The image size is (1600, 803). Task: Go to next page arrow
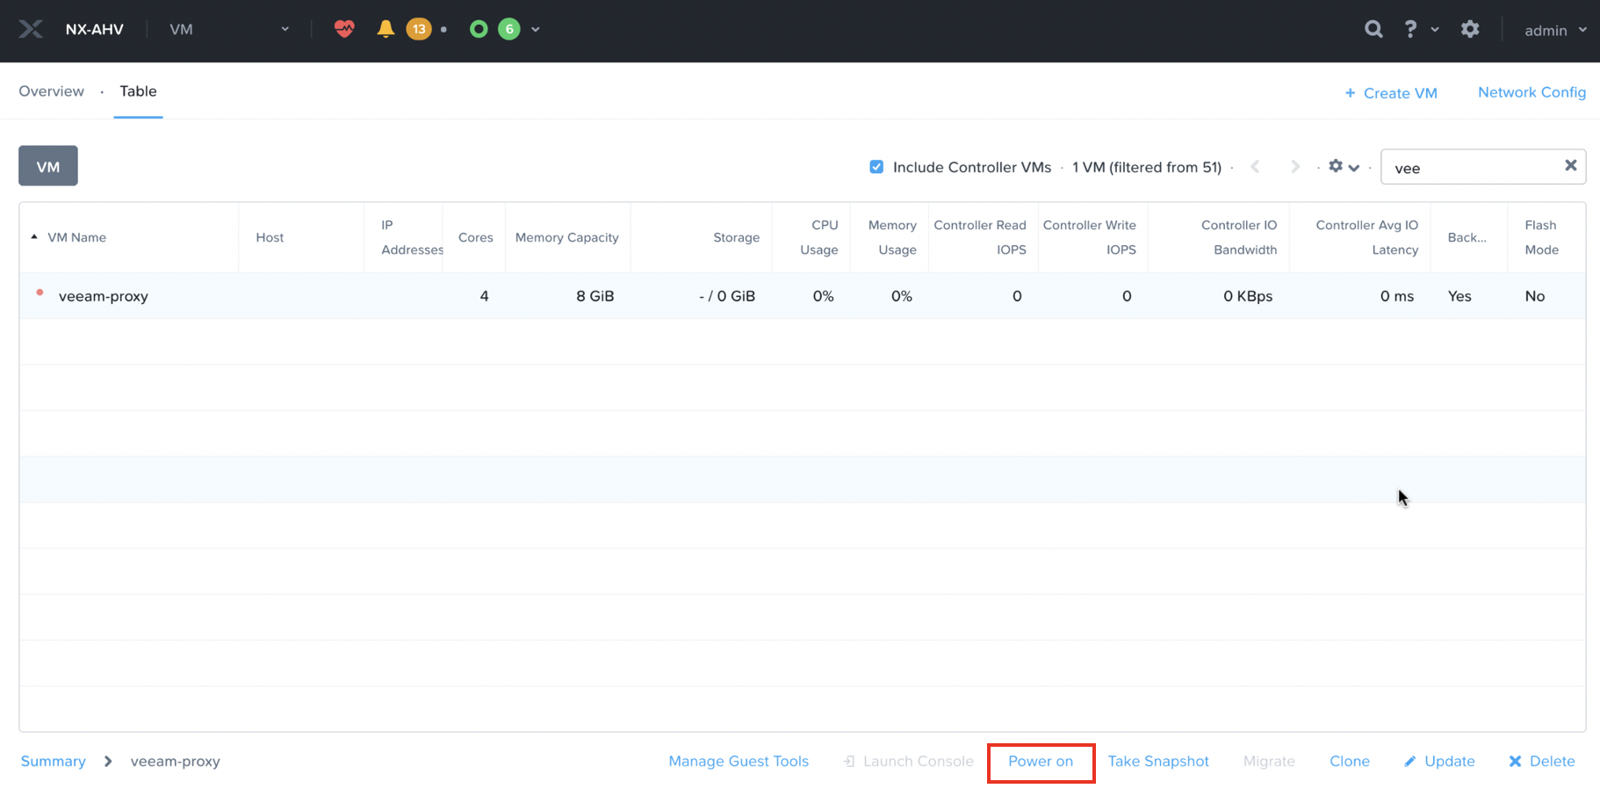pos(1294,167)
